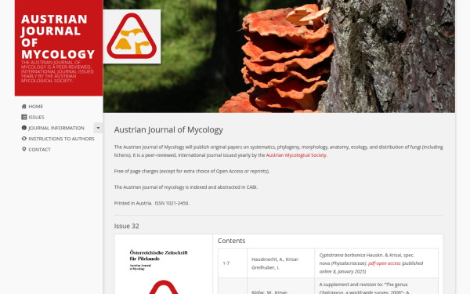Click authors cell Hausknecht, A., Krisai-Greilhuber

[280, 263]
